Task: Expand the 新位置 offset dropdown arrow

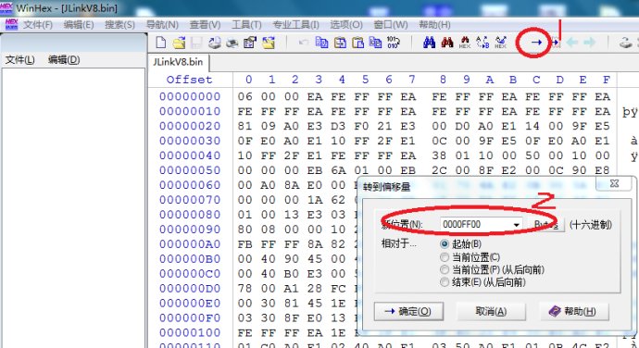Action: click(x=517, y=225)
